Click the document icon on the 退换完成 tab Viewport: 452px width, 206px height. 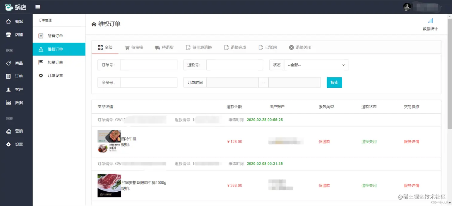point(226,47)
